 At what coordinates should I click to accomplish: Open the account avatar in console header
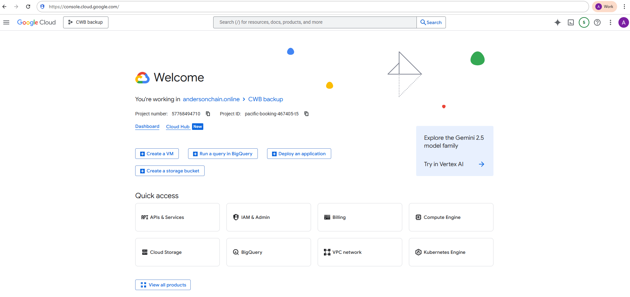[x=624, y=22]
